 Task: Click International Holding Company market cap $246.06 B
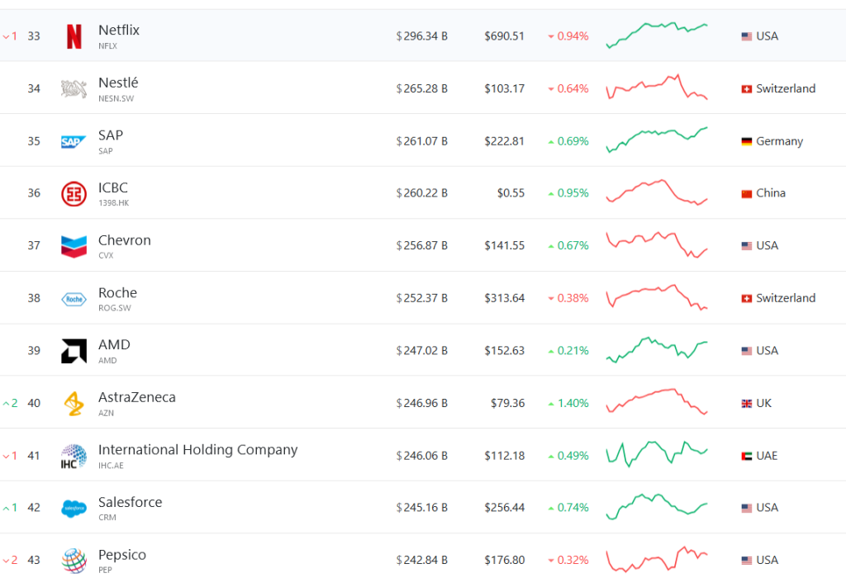pos(422,456)
